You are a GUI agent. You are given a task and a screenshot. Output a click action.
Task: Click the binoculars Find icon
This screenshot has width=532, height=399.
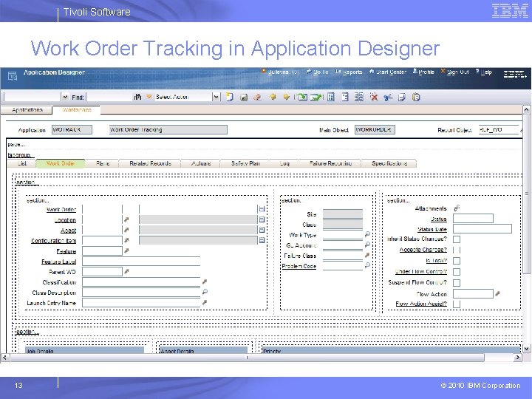click(x=137, y=97)
